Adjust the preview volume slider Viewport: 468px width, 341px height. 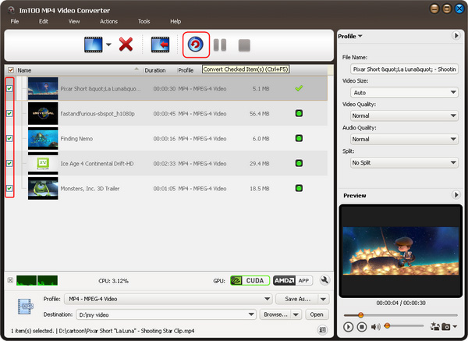pos(404,325)
